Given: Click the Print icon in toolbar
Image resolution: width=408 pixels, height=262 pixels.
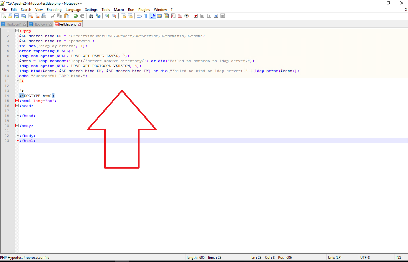Looking at the screenshot, I should coord(44,16).
